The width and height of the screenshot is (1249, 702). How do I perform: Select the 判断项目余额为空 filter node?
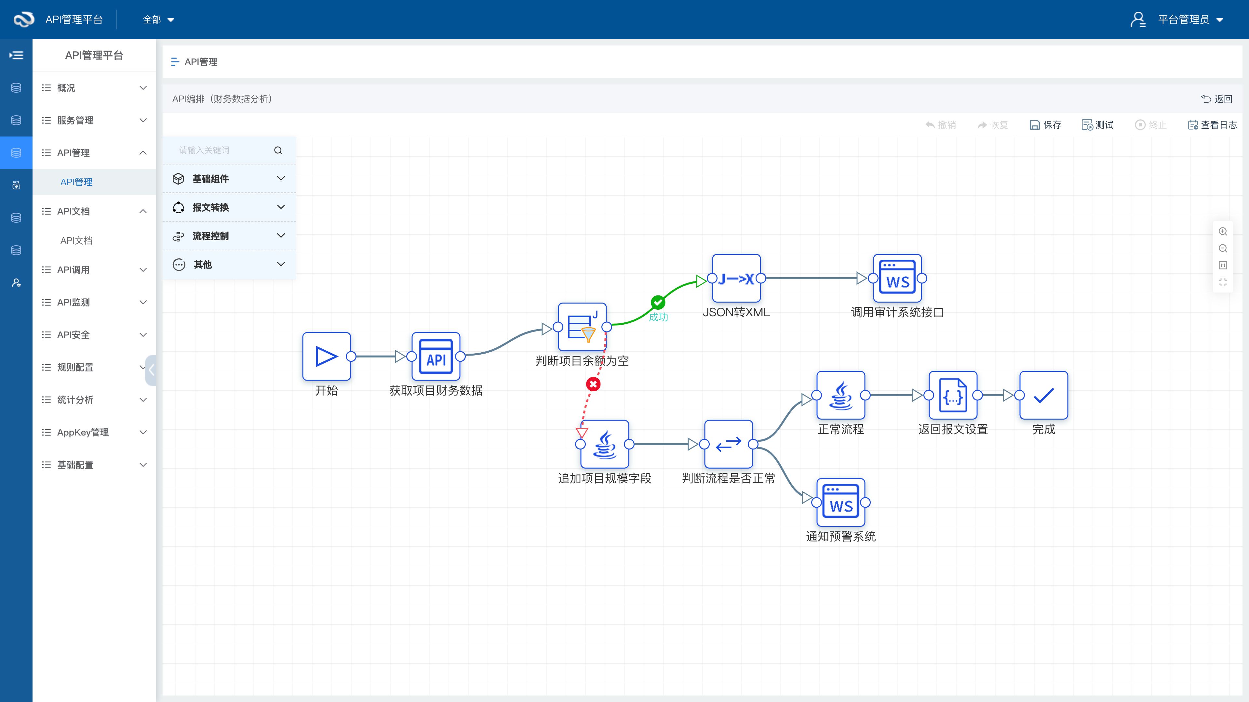pyautogui.click(x=582, y=327)
